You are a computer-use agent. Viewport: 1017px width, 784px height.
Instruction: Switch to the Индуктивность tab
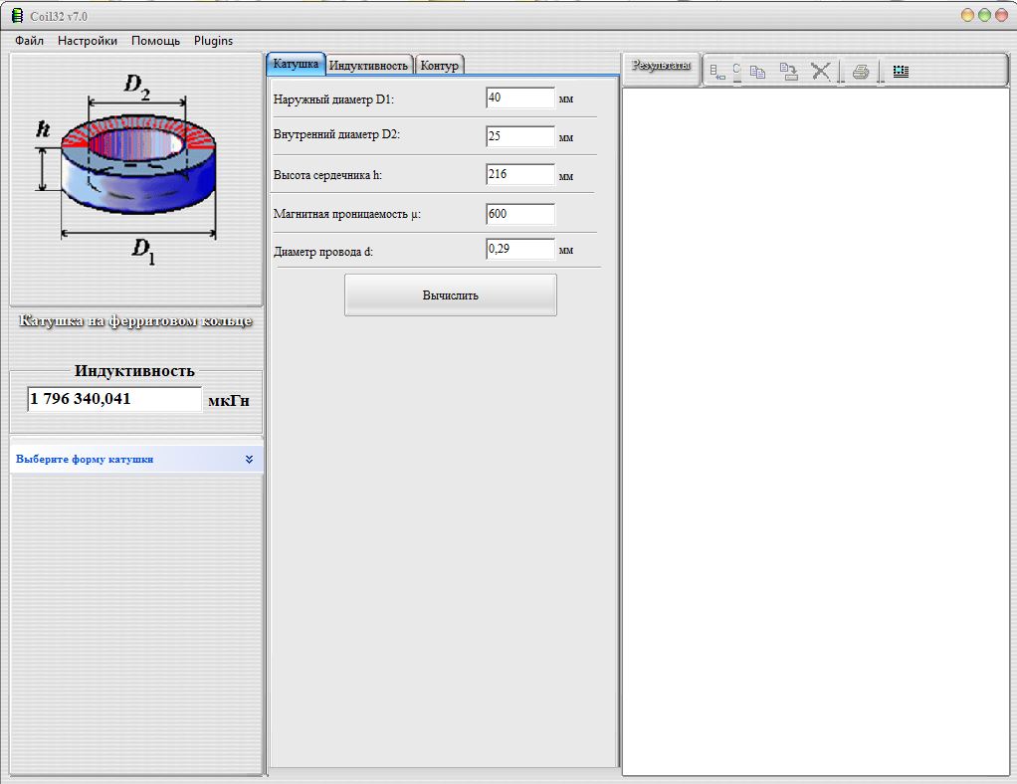tap(369, 66)
